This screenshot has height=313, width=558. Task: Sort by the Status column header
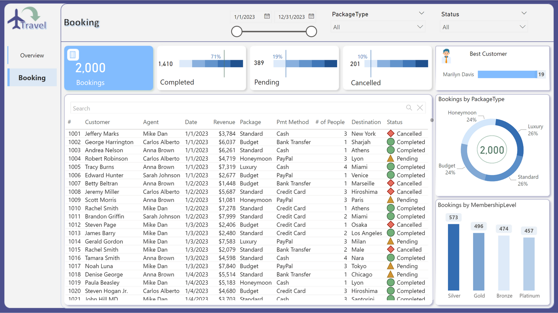[395, 122]
